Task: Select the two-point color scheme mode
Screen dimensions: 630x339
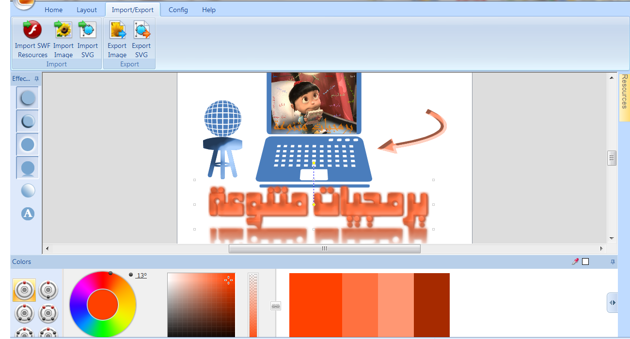Action: (x=48, y=290)
